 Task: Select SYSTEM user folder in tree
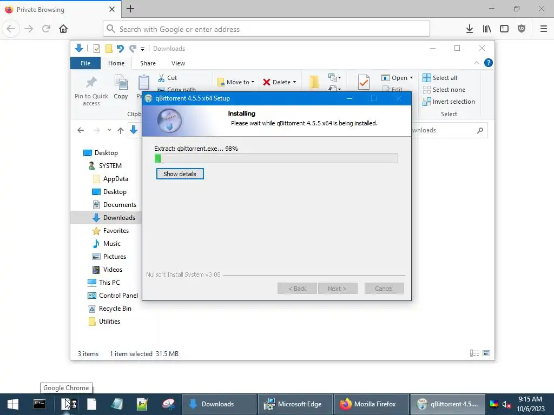click(105, 166)
